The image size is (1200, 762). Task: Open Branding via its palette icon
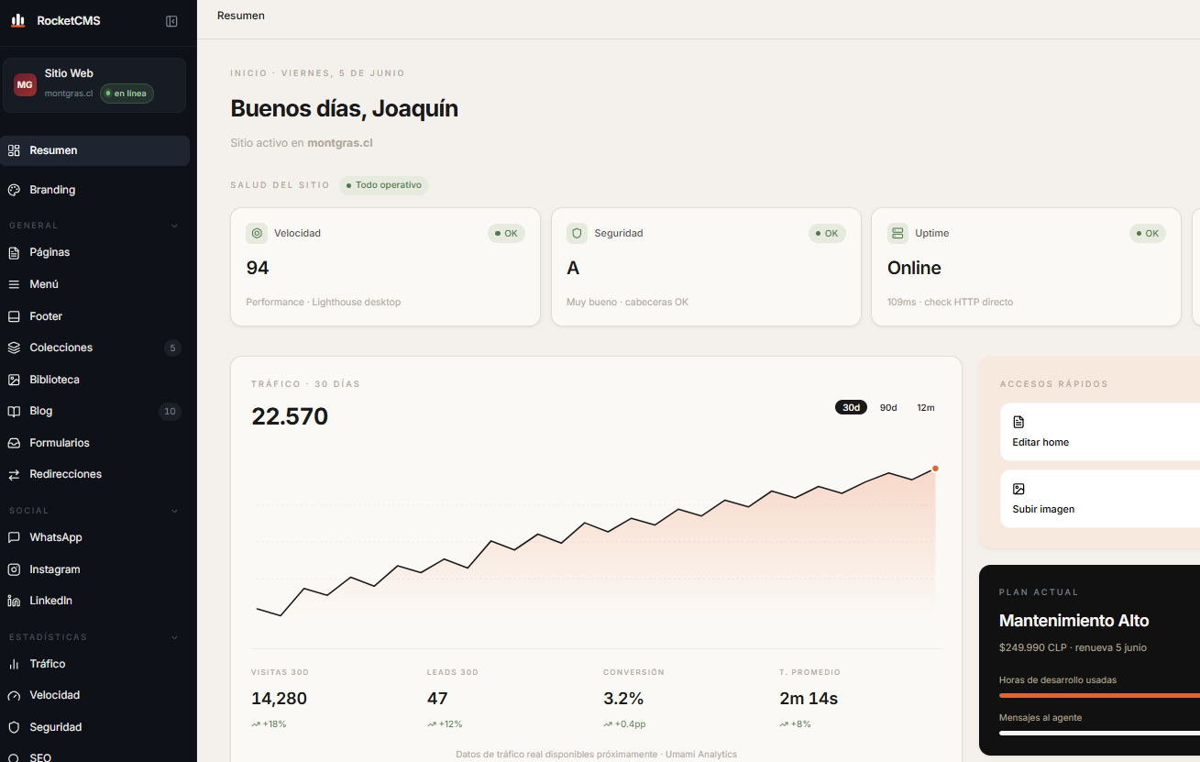[14, 190]
